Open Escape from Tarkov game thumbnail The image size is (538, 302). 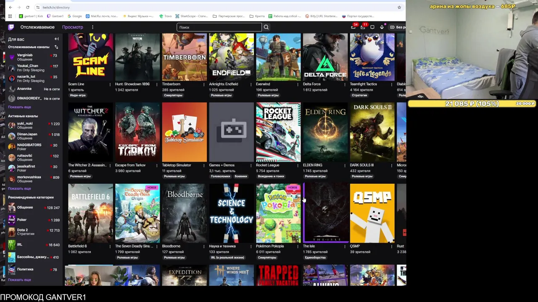137,132
